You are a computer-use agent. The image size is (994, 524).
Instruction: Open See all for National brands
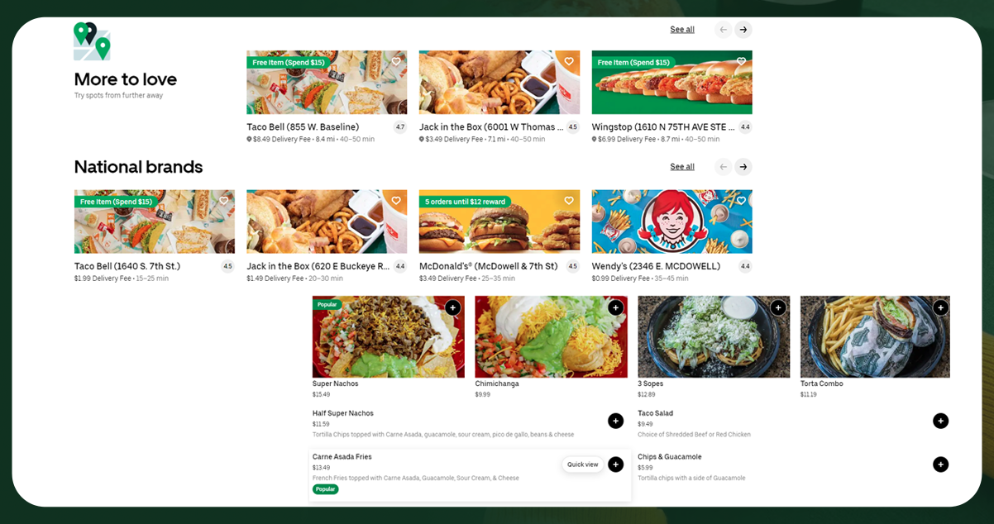(x=682, y=167)
